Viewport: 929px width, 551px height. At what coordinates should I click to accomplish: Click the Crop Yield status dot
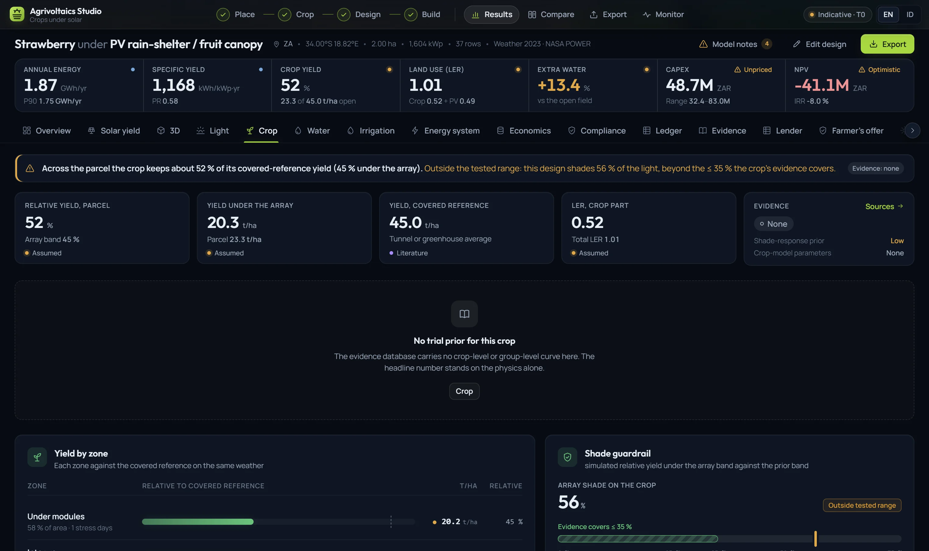click(x=389, y=69)
